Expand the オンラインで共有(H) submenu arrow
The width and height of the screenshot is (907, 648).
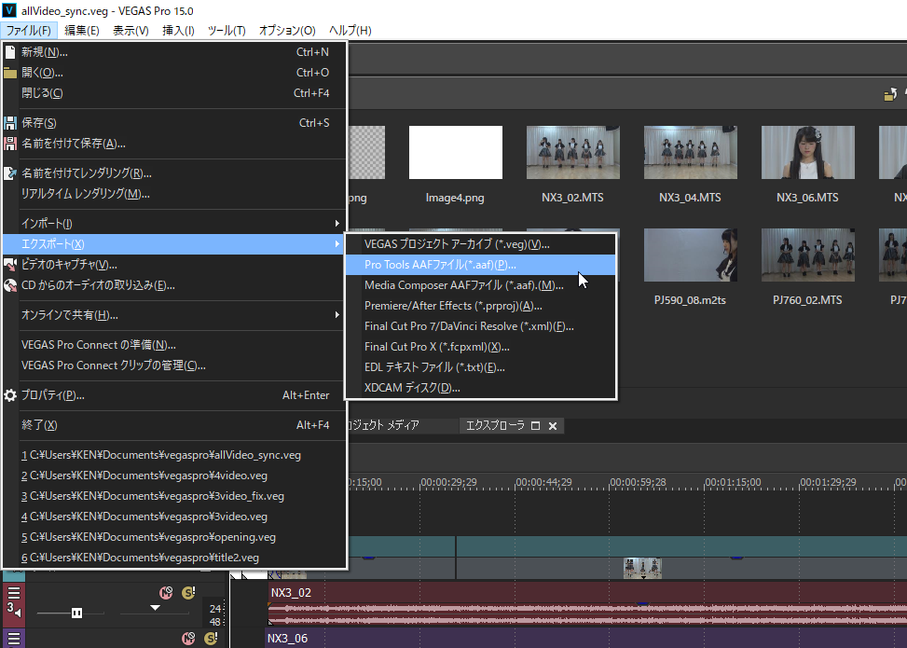point(337,315)
